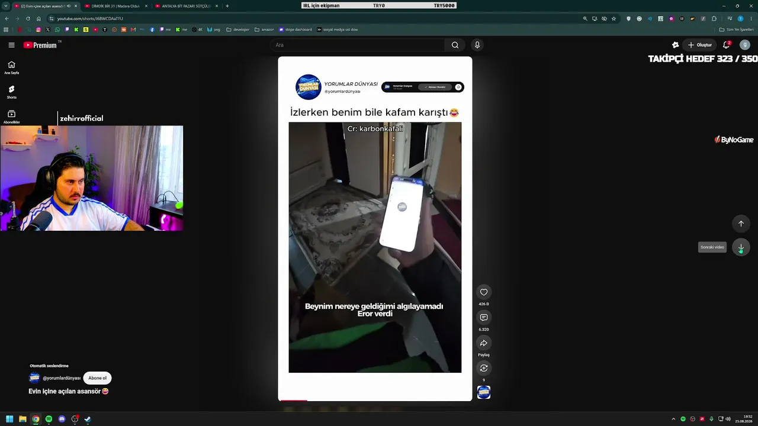The height and width of the screenshot is (426, 758).
Task: Open the YouTube account avatar menu
Action: 745,45
